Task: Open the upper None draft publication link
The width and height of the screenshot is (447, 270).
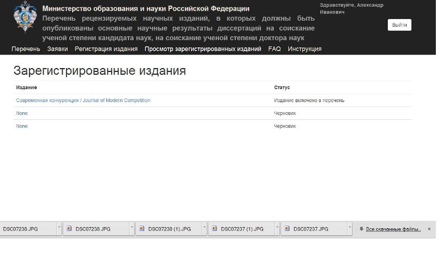Action: tap(22, 113)
